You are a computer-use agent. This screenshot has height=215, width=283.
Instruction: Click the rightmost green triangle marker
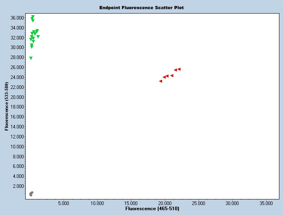(38, 37)
